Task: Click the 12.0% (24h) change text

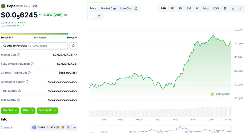Action: pyautogui.click(x=52, y=15)
